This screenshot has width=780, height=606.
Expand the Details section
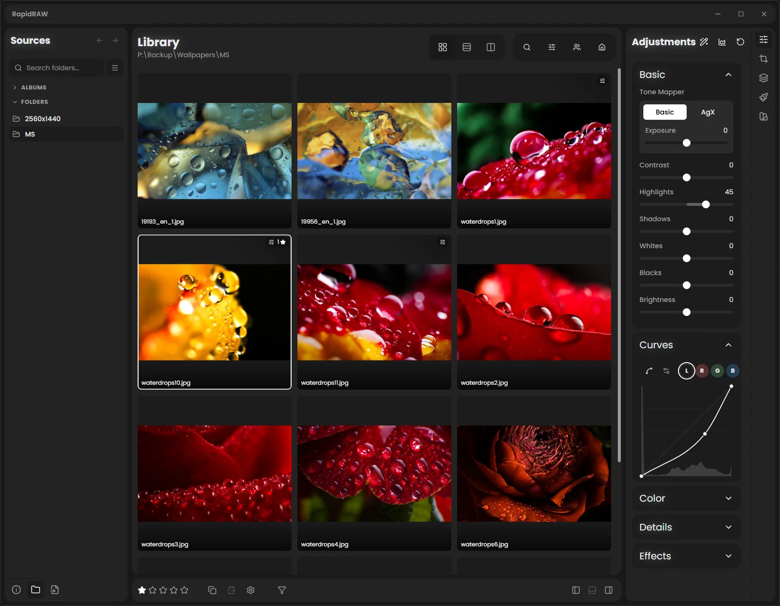686,527
